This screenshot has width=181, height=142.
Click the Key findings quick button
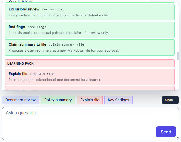[x=119, y=100]
